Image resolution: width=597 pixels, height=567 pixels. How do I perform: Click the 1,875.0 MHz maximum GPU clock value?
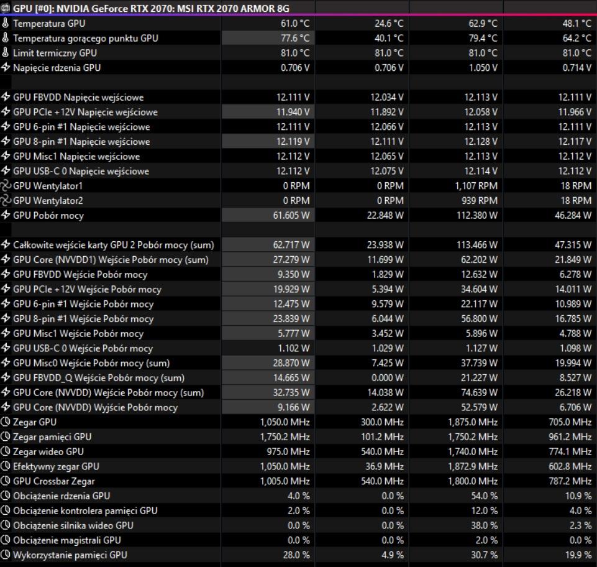[x=472, y=422]
